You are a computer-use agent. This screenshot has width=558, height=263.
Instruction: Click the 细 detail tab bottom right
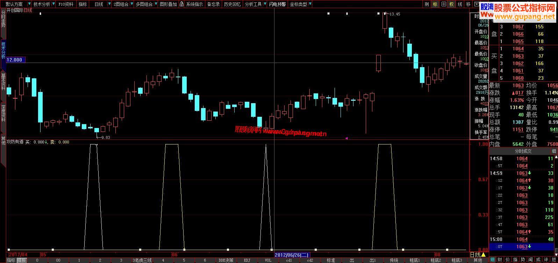[x=492, y=260]
